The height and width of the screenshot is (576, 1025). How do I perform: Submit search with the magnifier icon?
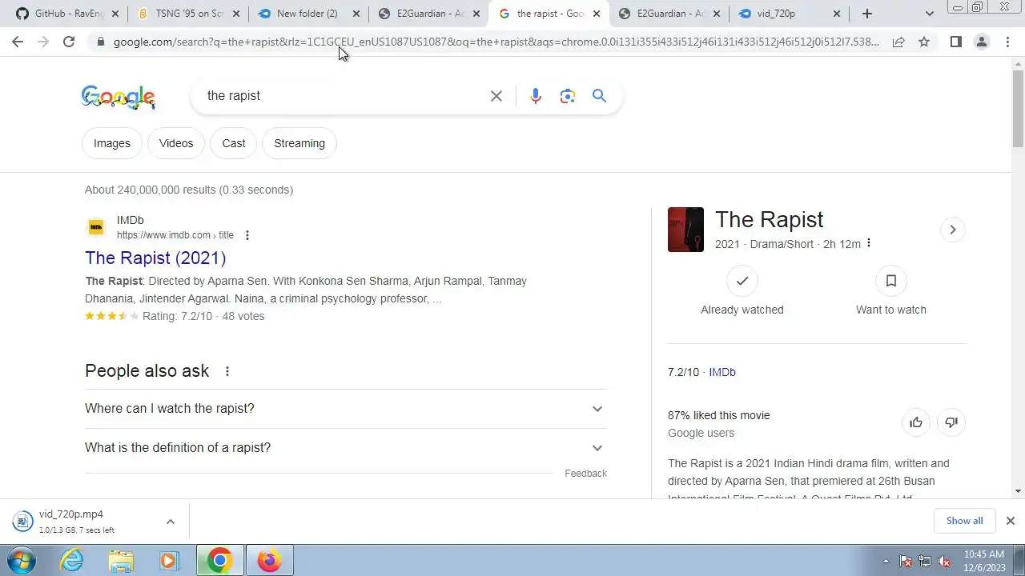coord(599,96)
